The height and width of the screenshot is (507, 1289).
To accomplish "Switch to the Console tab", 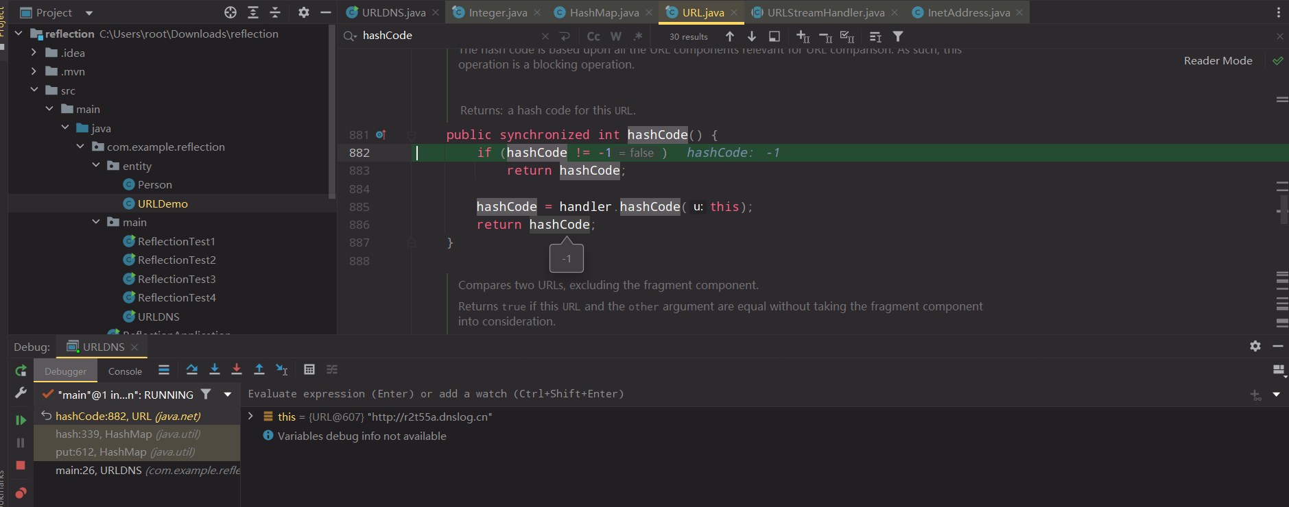I will [x=125, y=371].
